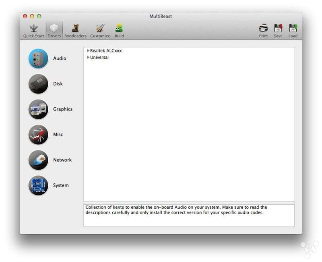Screen dimensions: 322x262
Task: Click the Print printer icon
Action: (x=263, y=28)
